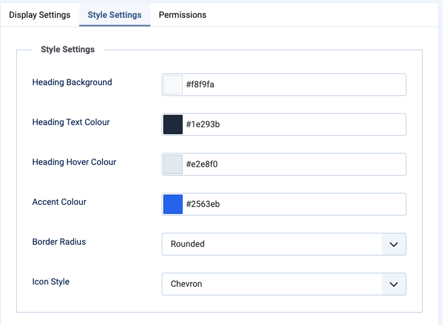Click the Border Radius label
The image size is (443, 325).
(x=59, y=242)
